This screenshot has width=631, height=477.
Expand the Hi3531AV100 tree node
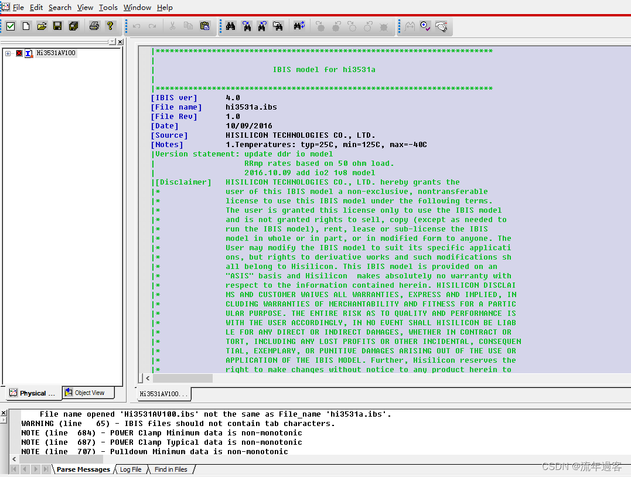(8, 53)
